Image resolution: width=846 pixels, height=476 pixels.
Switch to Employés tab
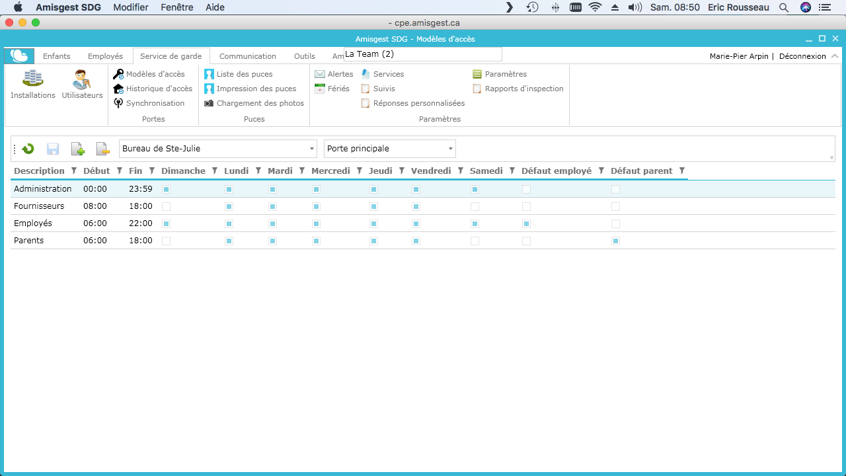coord(105,56)
